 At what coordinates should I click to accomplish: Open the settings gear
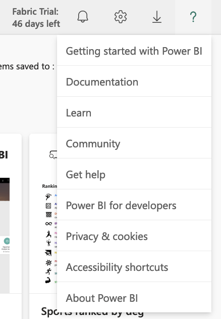[x=121, y=17]
